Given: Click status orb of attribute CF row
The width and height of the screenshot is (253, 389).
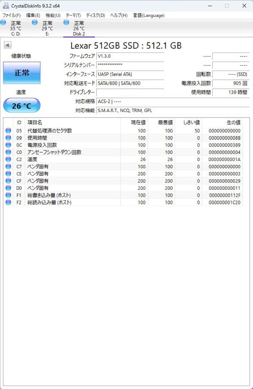Looking at the screenshot, I should click(x=8, y=181).
